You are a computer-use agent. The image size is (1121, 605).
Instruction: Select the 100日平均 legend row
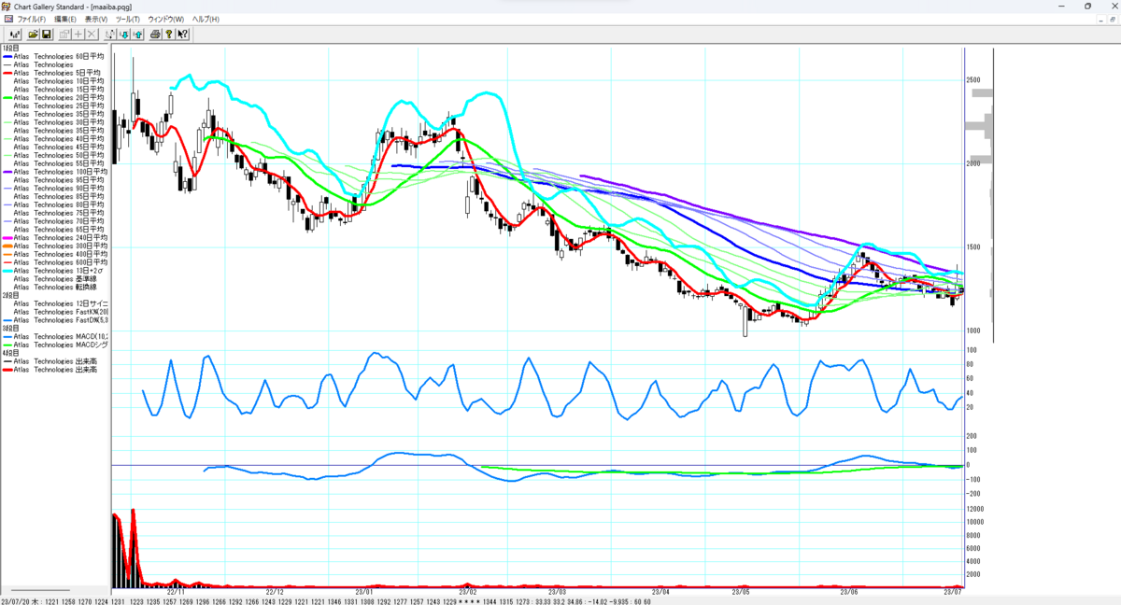coord(54,172)
